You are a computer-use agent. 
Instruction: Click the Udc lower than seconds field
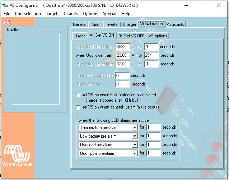pos(151,55)
